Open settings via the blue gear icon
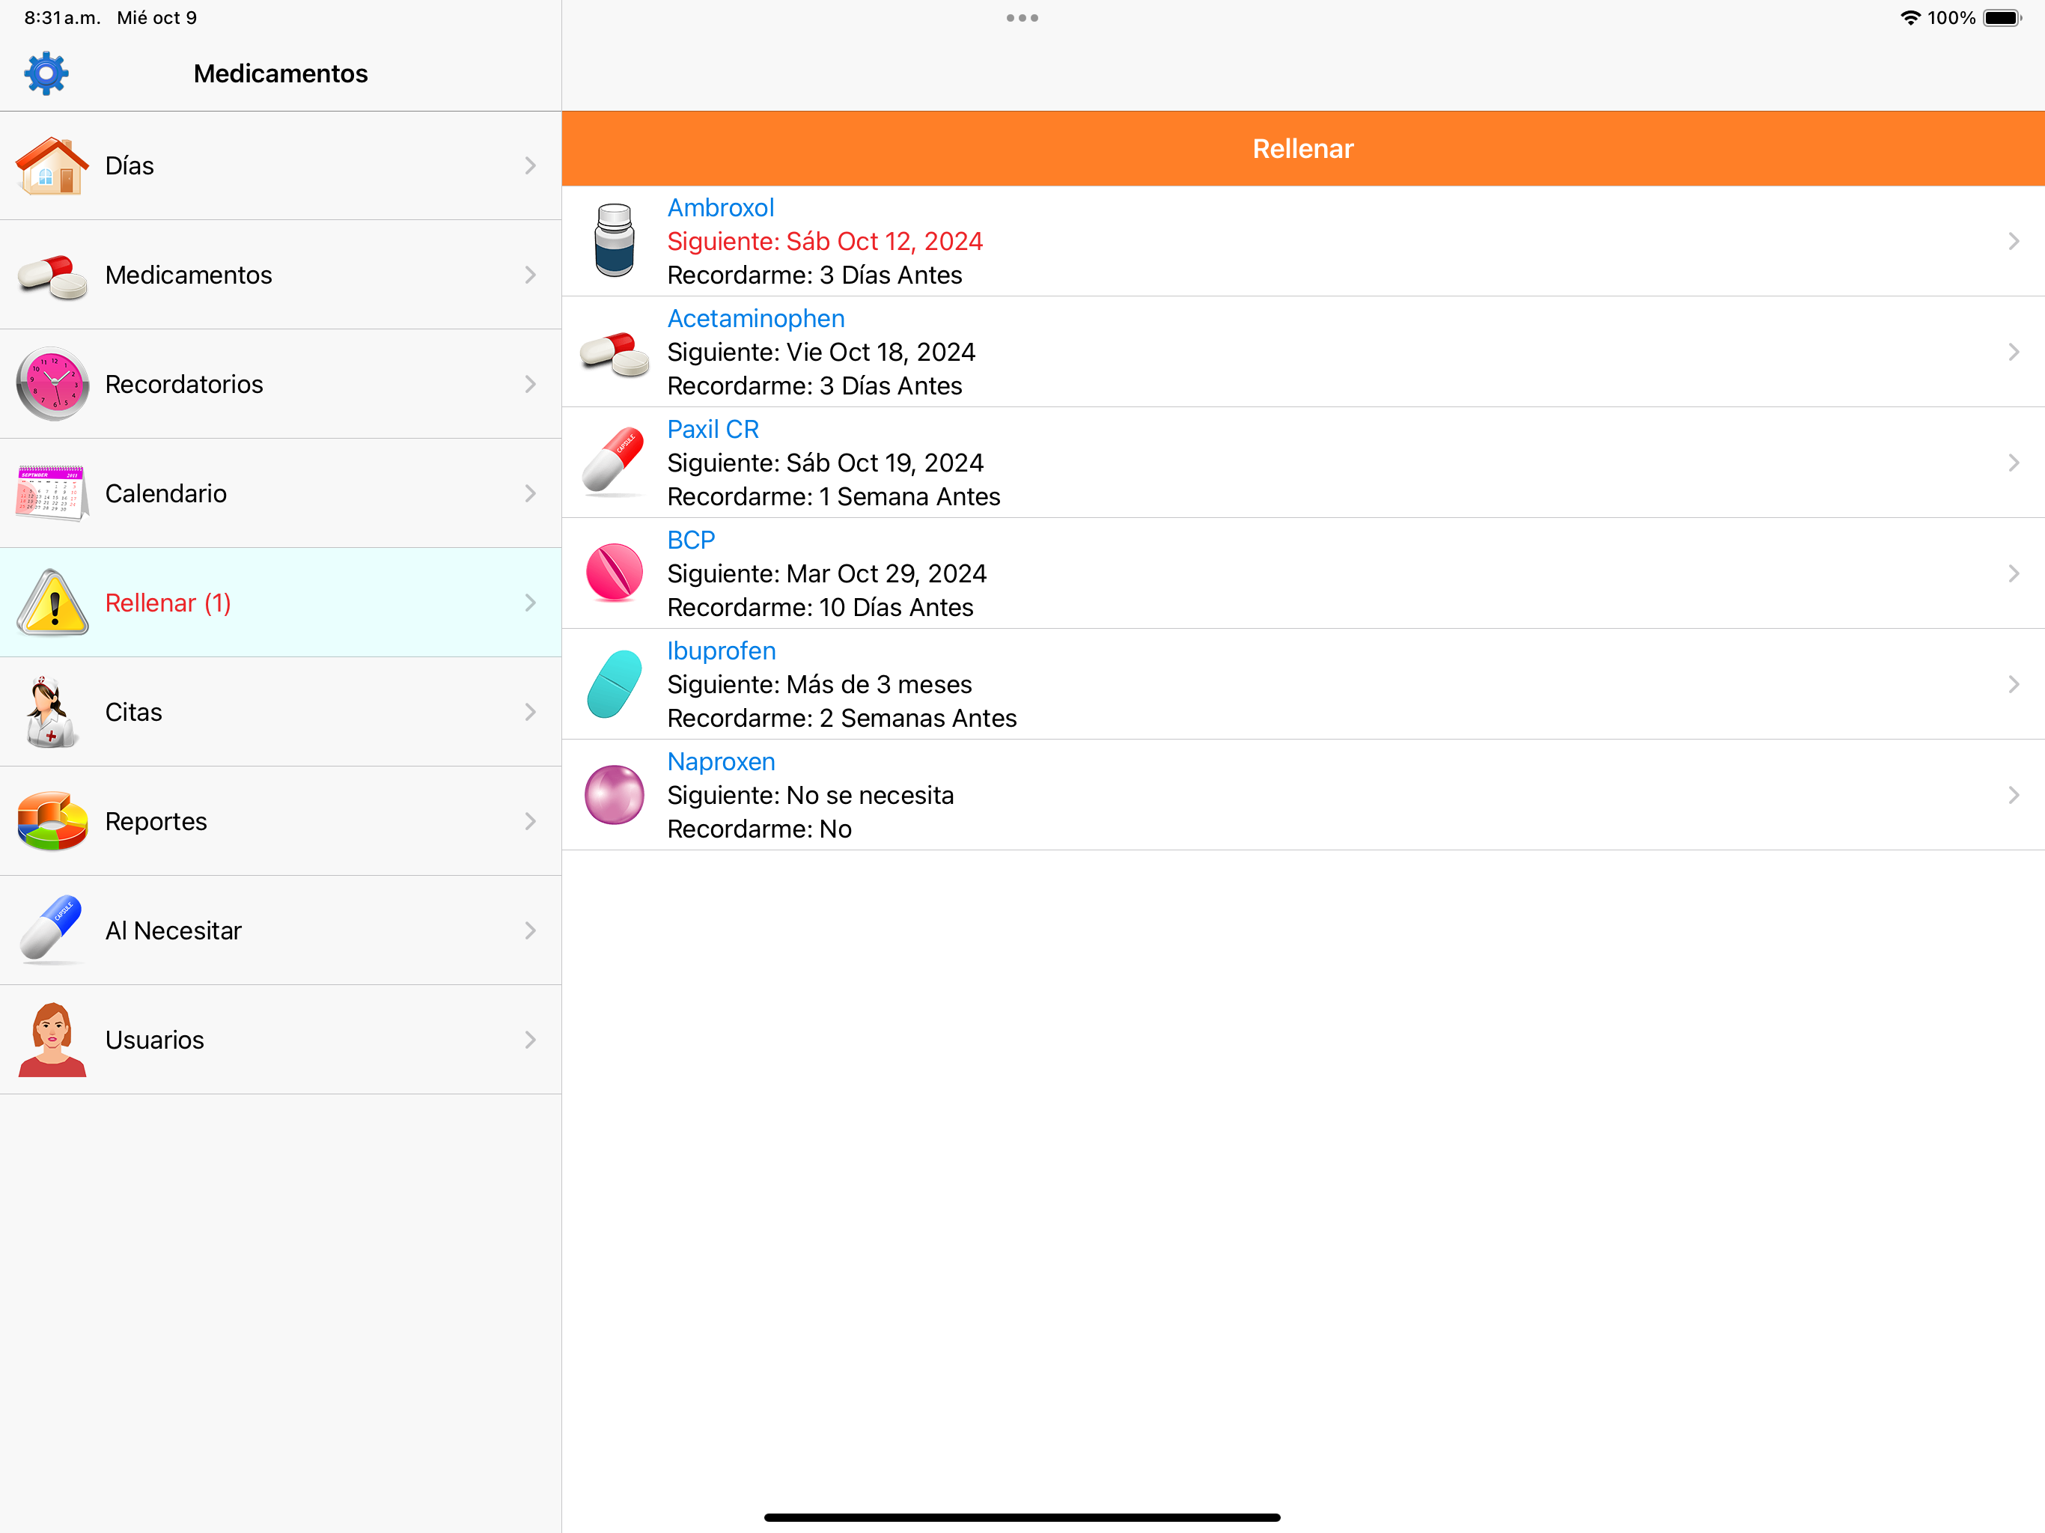Image resolution: width=2045 pixels, height=1533 pixels. pos(46,73)
